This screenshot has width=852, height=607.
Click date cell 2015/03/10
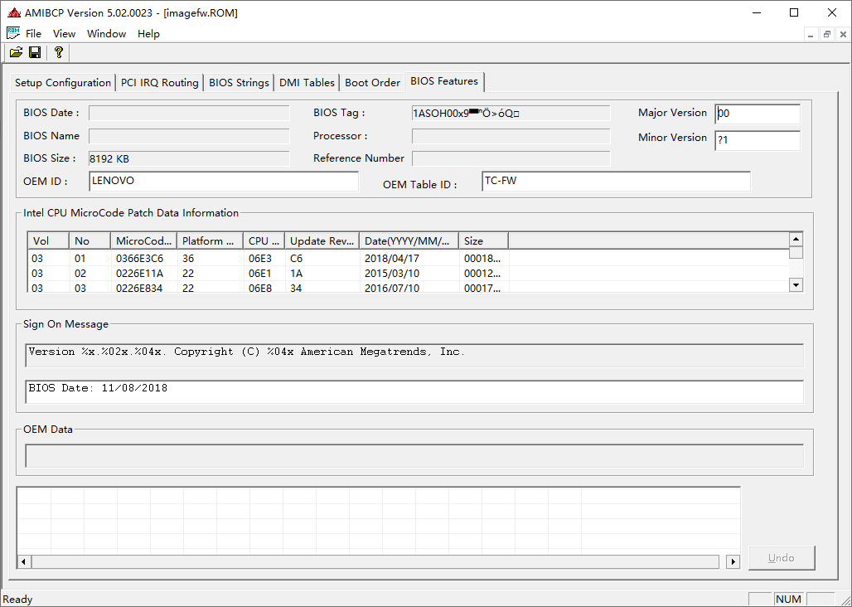[x=392, y=274]
